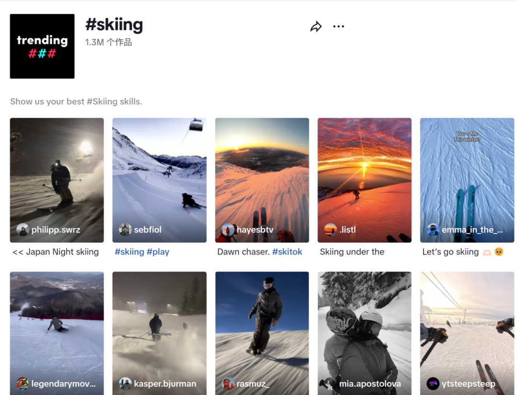Click the share arrow icon
The image size is (517, 395).
tap(316, 27)
